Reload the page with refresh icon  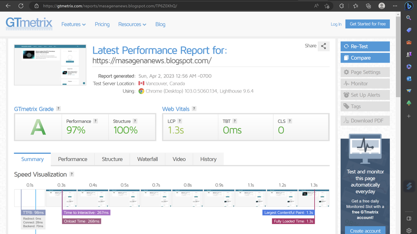point(21,6)
